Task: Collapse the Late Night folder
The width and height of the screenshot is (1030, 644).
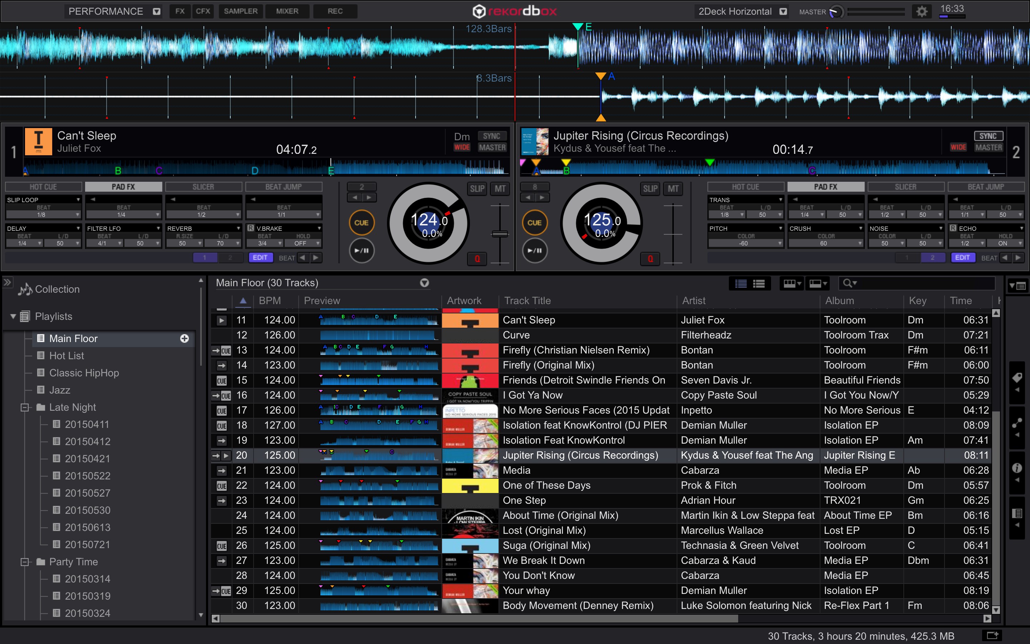Action: [25, 407]
